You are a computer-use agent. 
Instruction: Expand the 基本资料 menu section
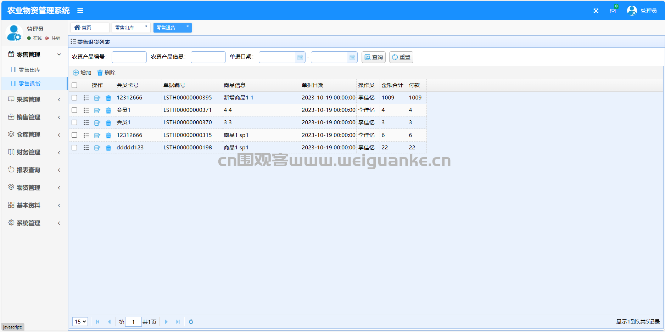click(x=34, y=205)
